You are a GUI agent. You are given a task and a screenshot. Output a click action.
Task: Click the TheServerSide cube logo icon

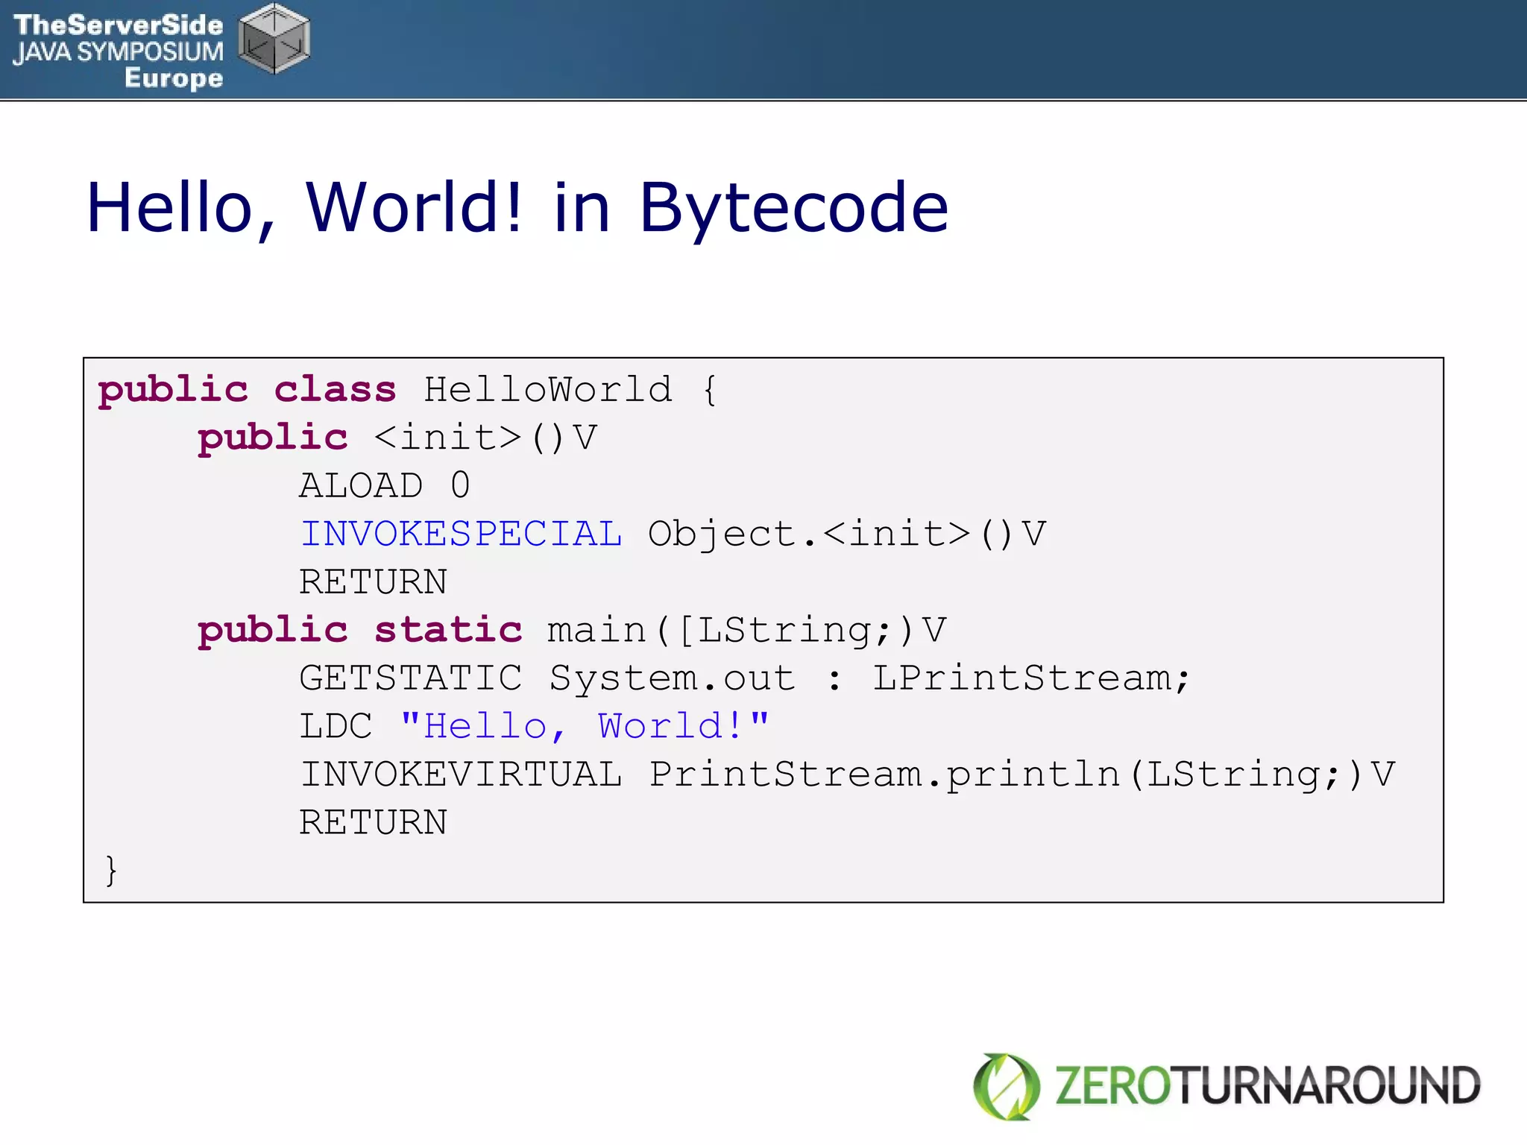274,39
